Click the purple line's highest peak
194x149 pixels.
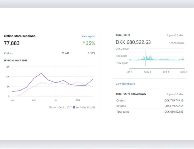(x=41, y=73)
